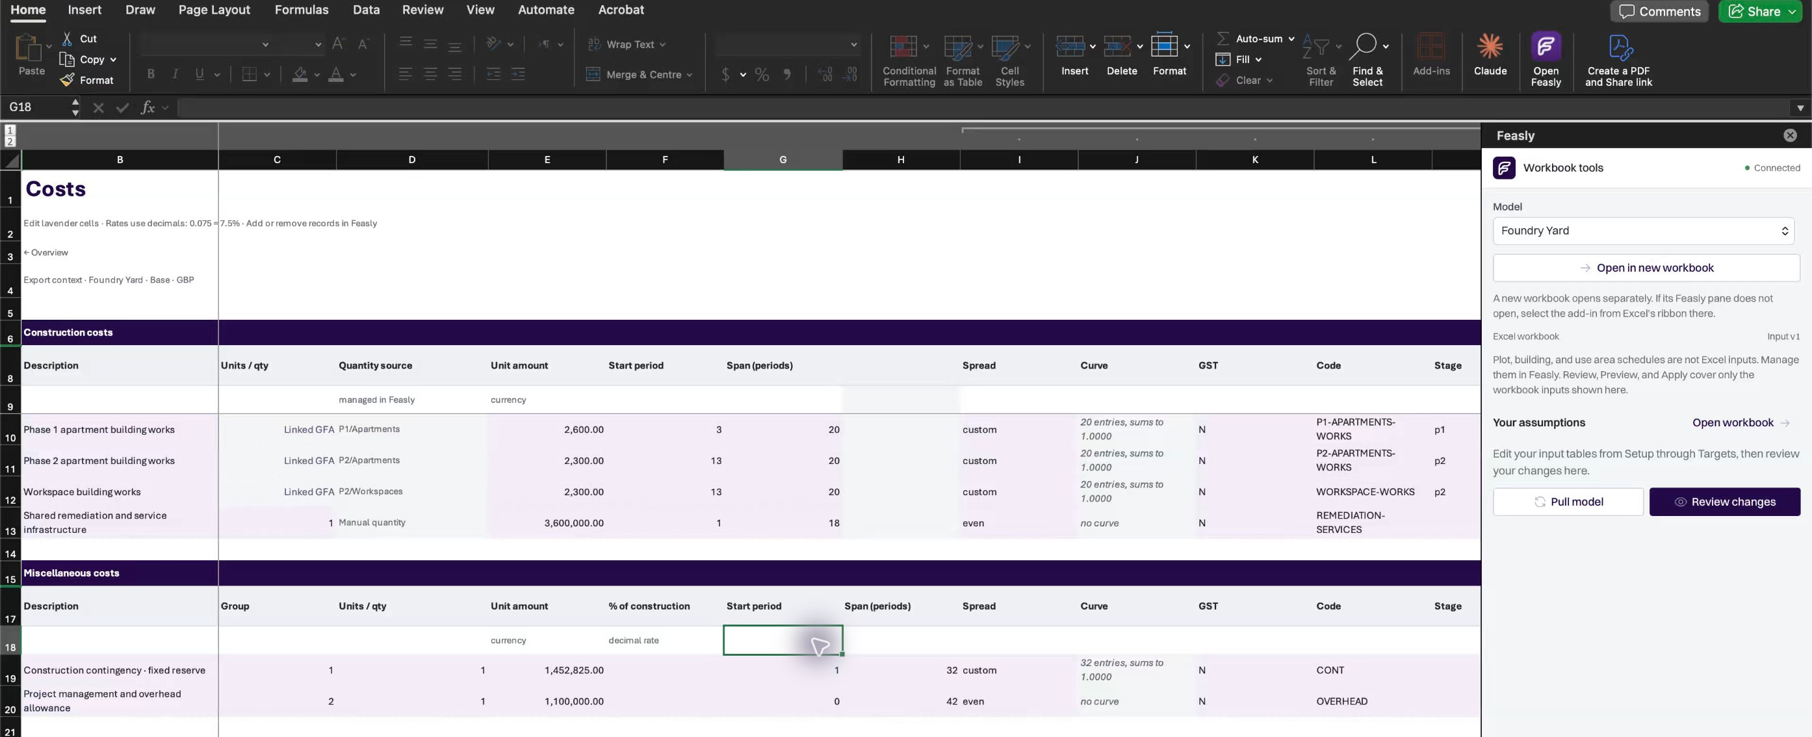Click the percent style icon
Screen dimensions: 1812x737
click(762, 75)
